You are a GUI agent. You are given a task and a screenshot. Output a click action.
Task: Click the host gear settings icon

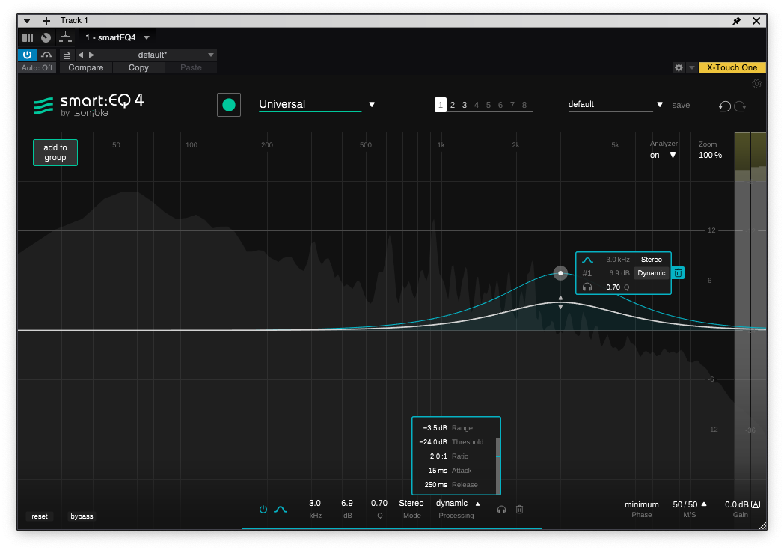pos(679,67)
